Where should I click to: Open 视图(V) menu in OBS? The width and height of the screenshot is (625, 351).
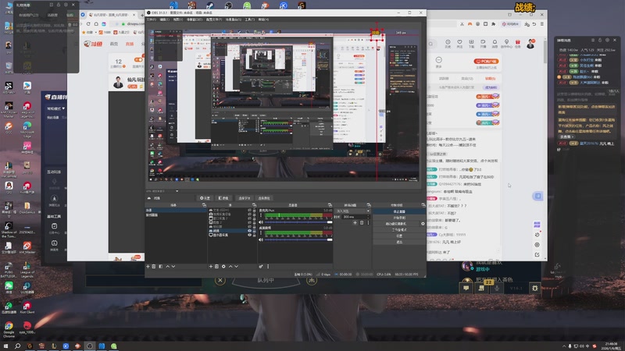point(178,19)
